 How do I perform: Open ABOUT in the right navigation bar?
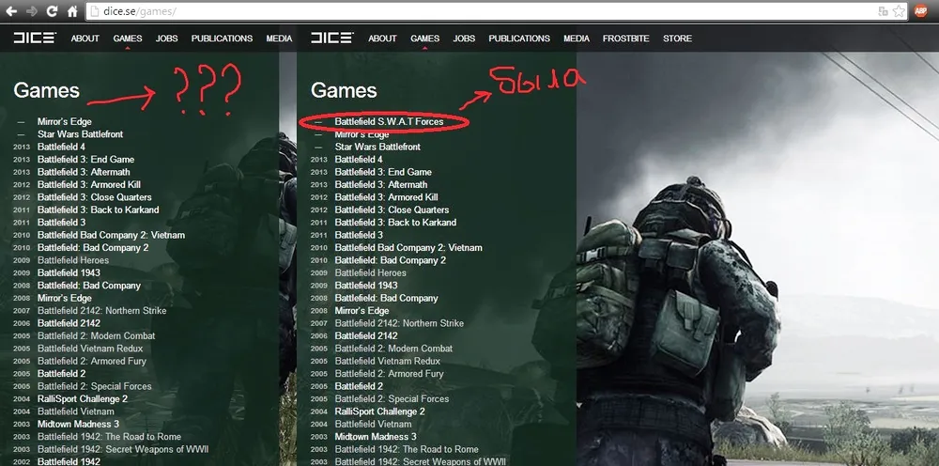click(383, 39)
